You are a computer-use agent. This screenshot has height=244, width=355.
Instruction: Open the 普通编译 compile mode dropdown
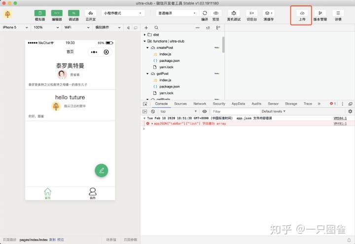click(177, 13)
